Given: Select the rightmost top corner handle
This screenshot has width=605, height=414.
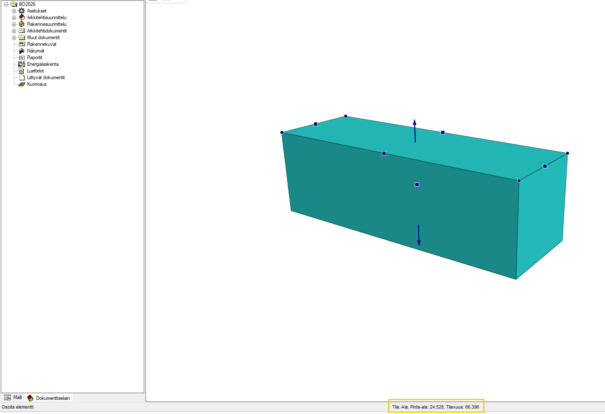Looking at the screenshot, I should (x=567, y=153).
